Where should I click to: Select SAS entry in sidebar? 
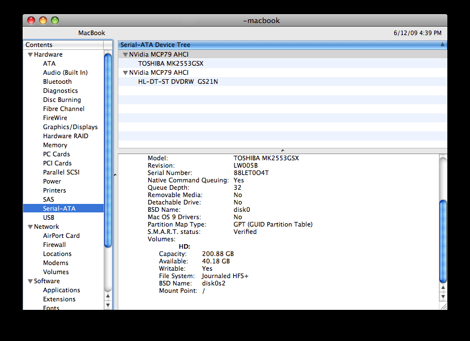pyautogui.click(x=48, y=199)
